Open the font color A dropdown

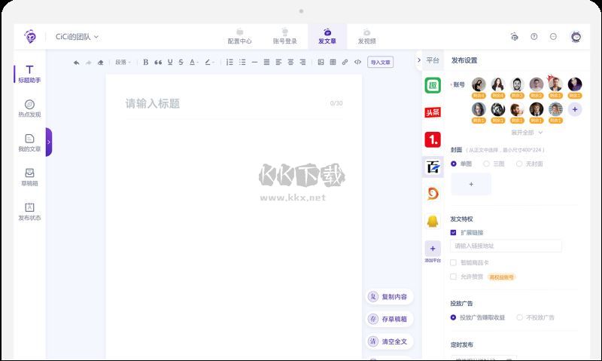194,62
